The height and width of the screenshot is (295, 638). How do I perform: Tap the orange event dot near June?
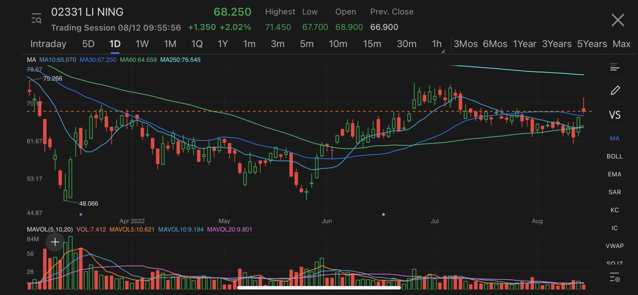click(383, 214)
